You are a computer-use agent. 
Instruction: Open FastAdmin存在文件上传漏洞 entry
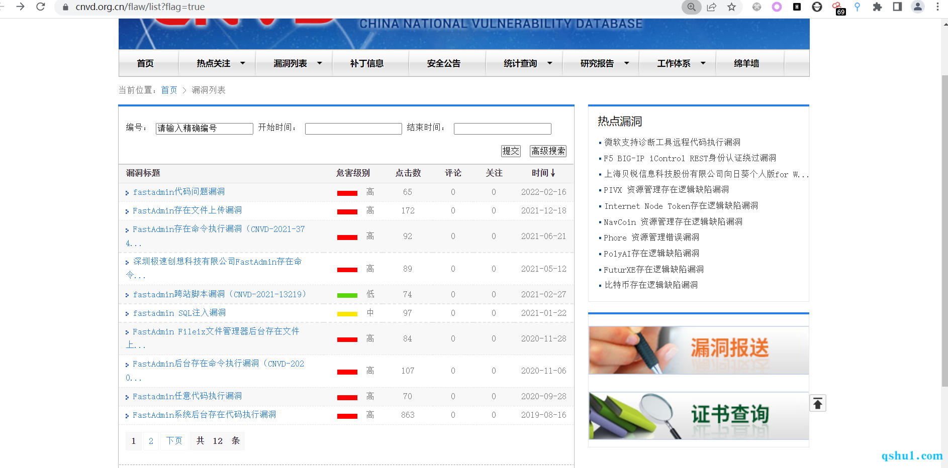click(x=187, y=210)
